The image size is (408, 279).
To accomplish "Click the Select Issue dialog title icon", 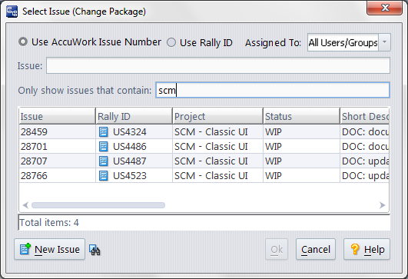I will tap(12, 12).
